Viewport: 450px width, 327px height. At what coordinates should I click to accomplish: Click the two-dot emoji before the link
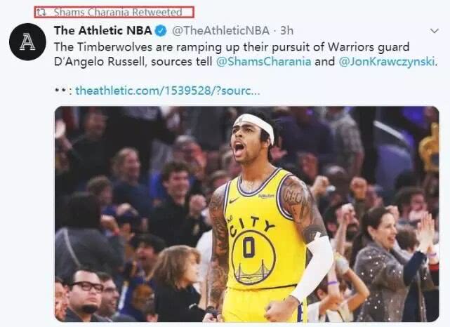[60, 91]
